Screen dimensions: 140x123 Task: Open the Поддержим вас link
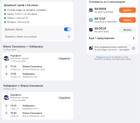[x=104, y=57]
